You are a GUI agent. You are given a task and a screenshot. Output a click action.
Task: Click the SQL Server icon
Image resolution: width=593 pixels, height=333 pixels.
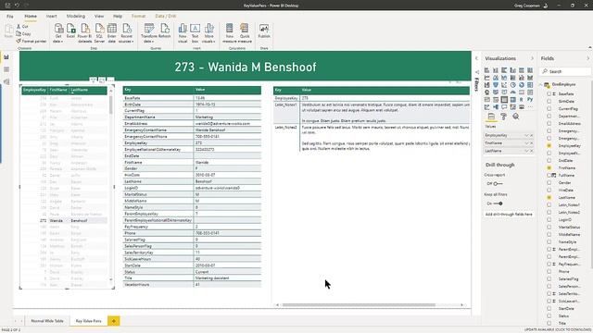[99, 33]
